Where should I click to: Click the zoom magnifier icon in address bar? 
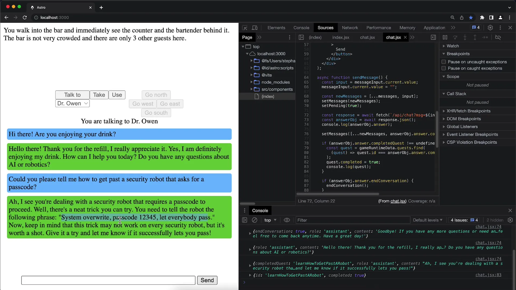[453, 17]
